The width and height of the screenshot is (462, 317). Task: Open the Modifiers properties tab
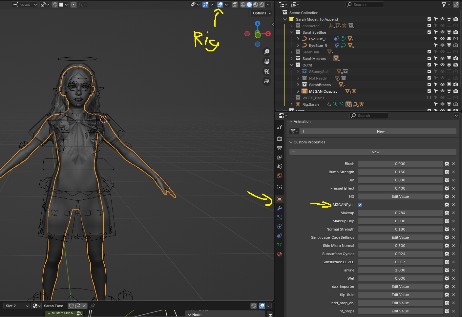coord(280,208)
